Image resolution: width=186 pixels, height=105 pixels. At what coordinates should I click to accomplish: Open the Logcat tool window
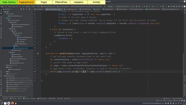point(60,99)
